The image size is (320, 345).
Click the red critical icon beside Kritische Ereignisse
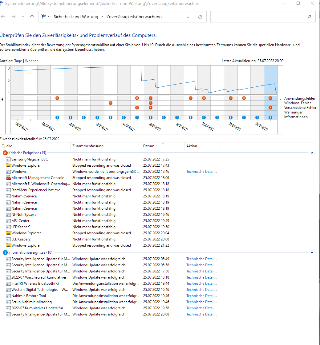[5, 153]
